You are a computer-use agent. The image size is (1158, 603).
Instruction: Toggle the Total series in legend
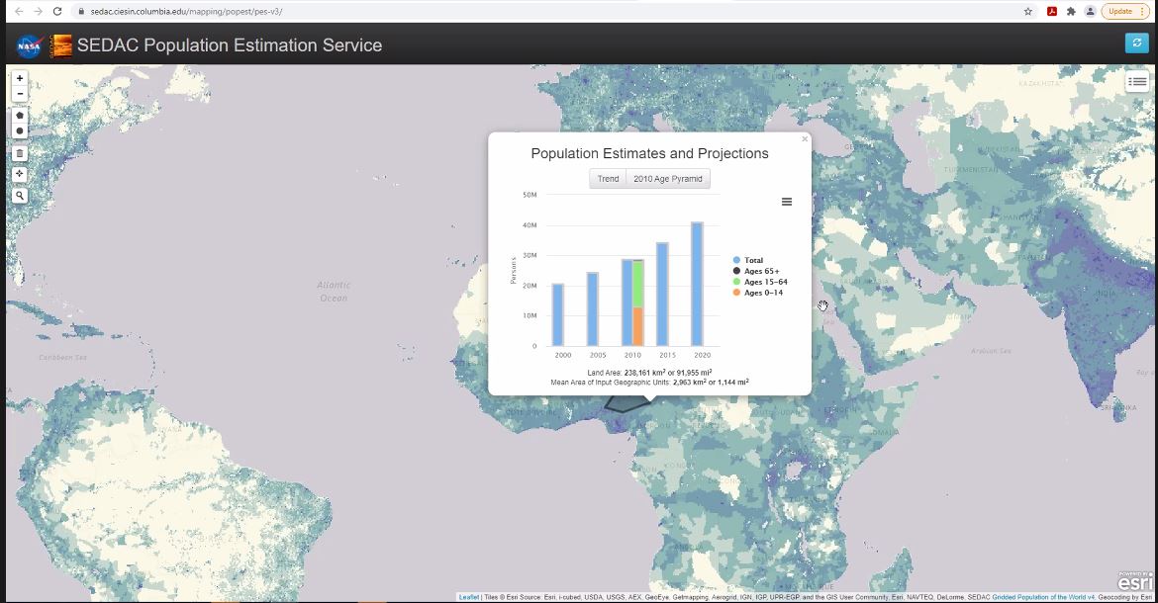click(x=748, y=260)
